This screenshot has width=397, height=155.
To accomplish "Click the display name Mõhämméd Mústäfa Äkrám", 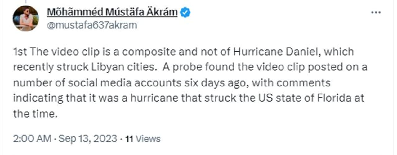I will click(112, 12).
